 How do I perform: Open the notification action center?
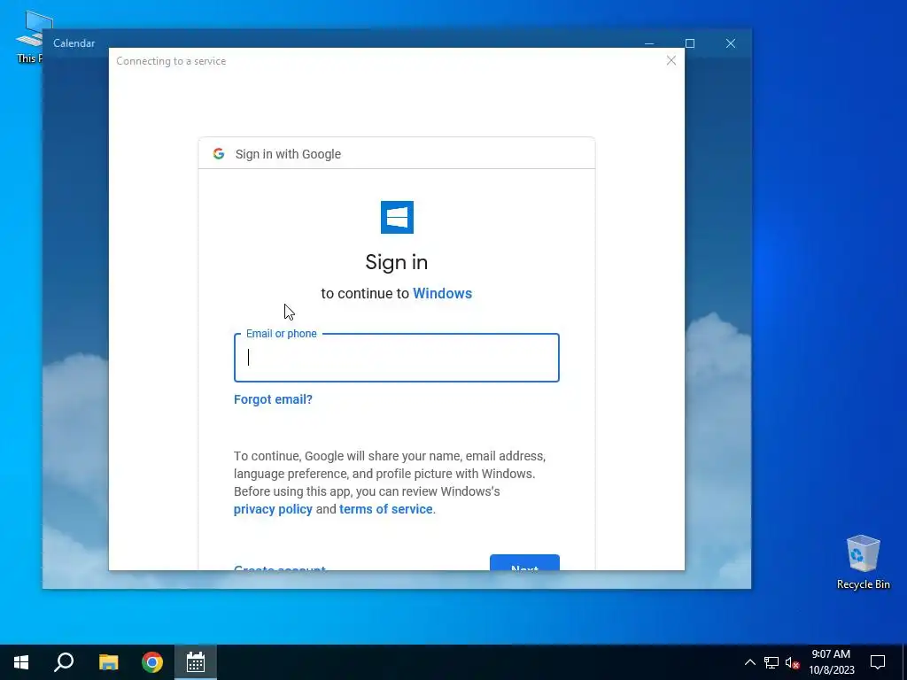pyautogui.click(x=878, y=662)
